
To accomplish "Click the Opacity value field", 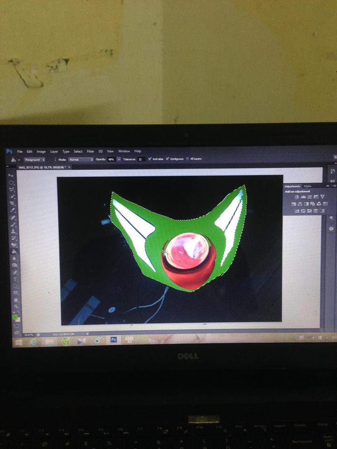I will [x=111, y=159].
